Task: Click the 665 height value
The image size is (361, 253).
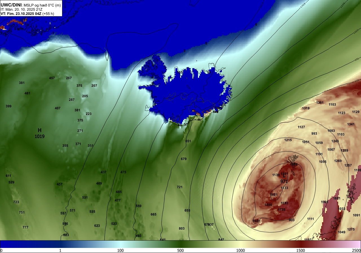Action: (153, 214)
